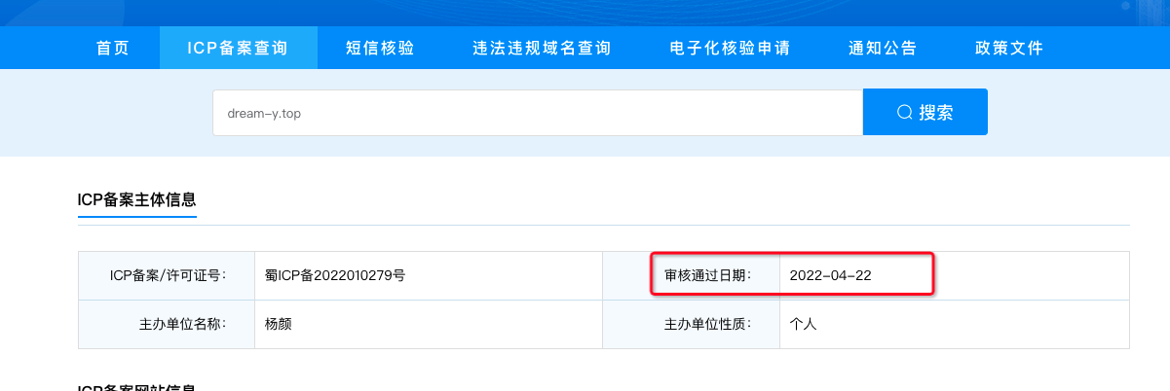
Task: Click the ICP备案主体信息 section heading
Action: pos(137,199)
